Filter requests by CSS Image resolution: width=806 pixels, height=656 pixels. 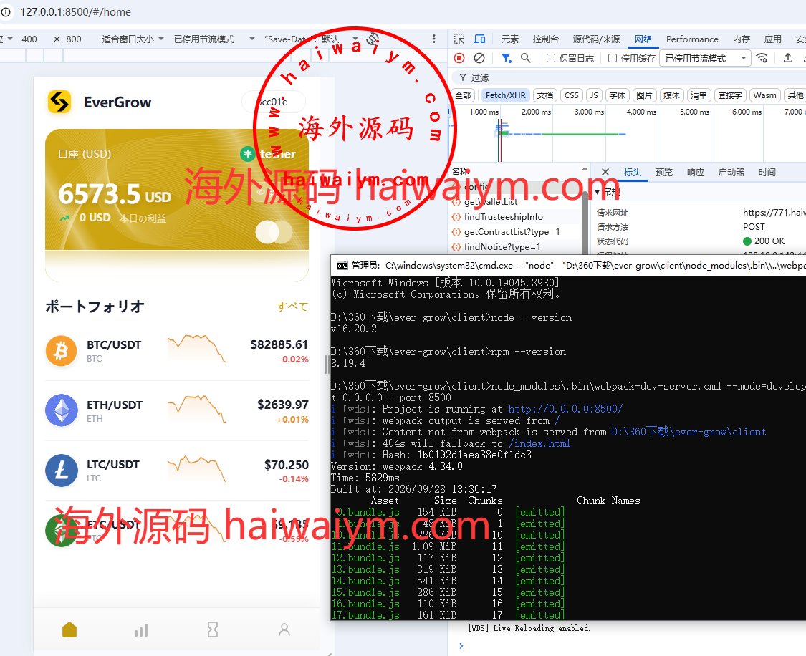click(x=571, y=95)
